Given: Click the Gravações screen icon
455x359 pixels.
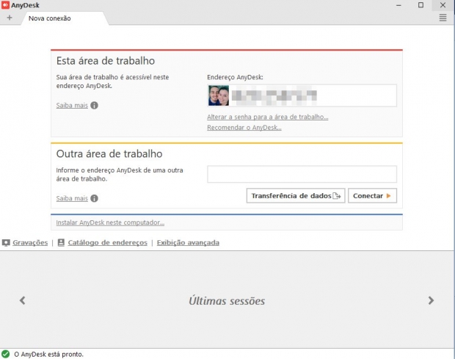Looking at the screenshot, I should 6,242.
